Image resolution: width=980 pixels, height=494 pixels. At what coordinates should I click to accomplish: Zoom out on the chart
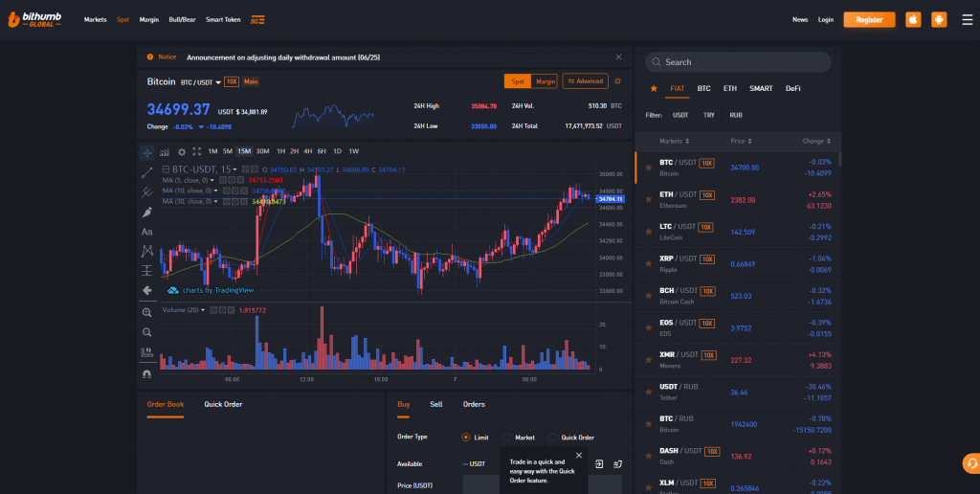pos(146,332)
